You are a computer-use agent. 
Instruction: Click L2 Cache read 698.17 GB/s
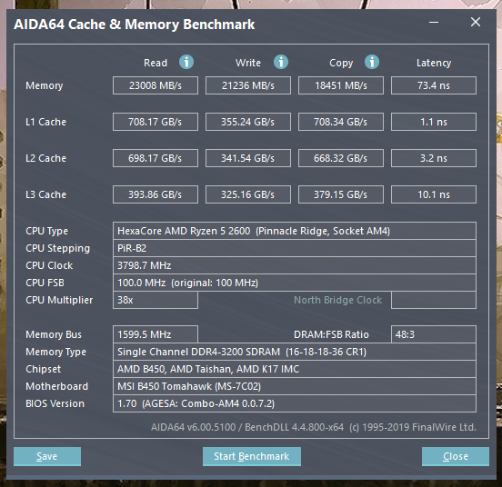pos(156,158)
